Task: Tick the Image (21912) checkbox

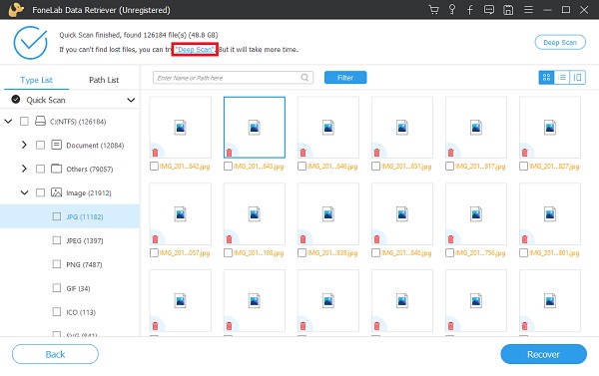Action: click(40, 192)
